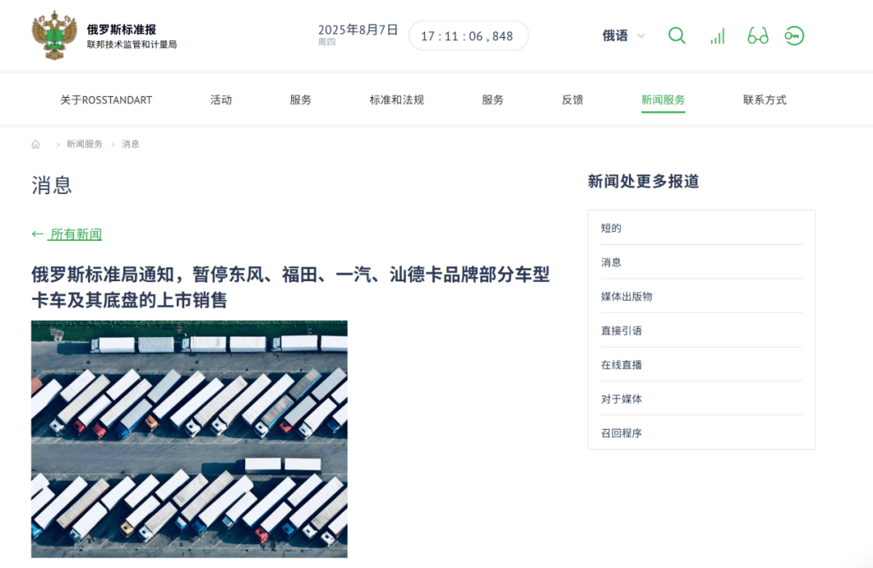The height and width of the screenshot is (568, 873).
Task: Click the bar chart statistics icon
Action: 717,36
